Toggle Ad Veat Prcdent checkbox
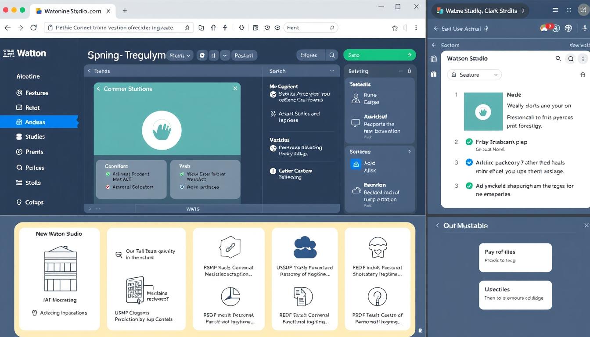Viewport: 590px width, 337px height. pos(108,174)
